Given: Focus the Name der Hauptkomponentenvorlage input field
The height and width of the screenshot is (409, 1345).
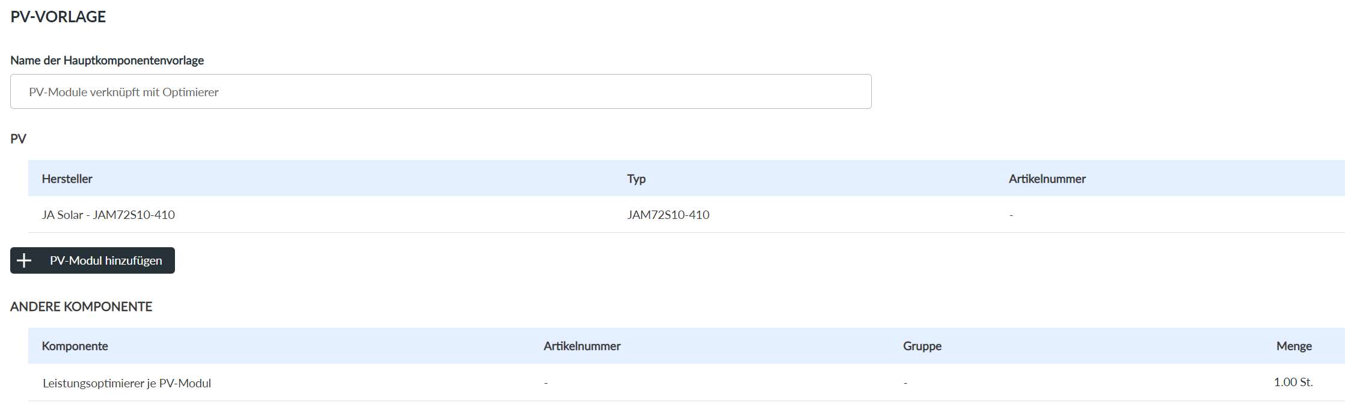Looking at the screenshot, I should pyautogui.click(x=440, y=92).
